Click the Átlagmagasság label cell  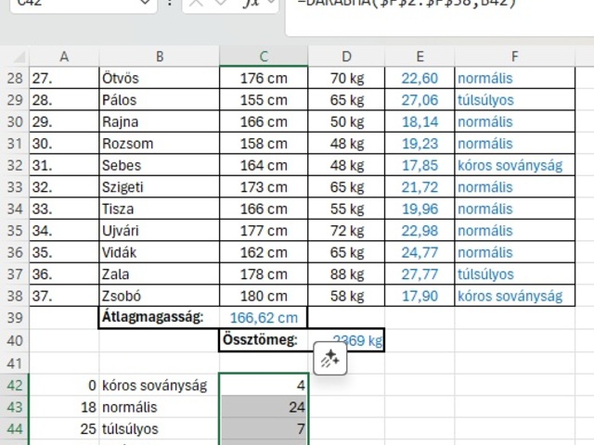[x=159, y=318]
